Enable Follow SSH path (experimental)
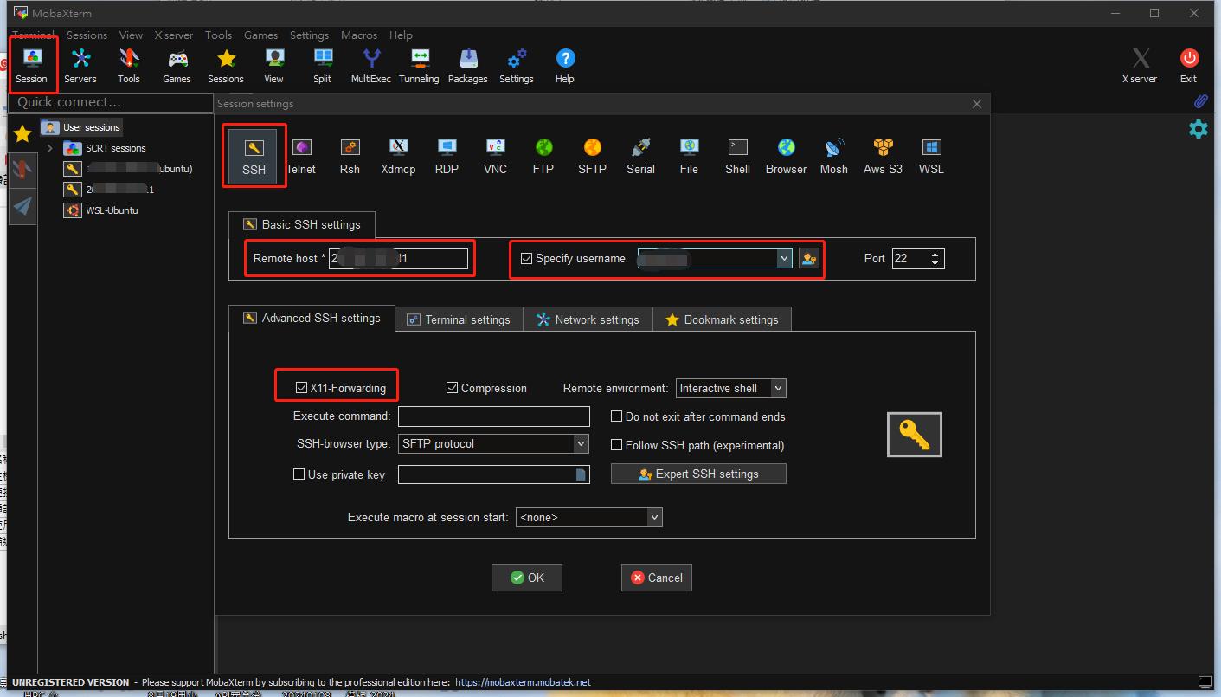 [616, 445]
